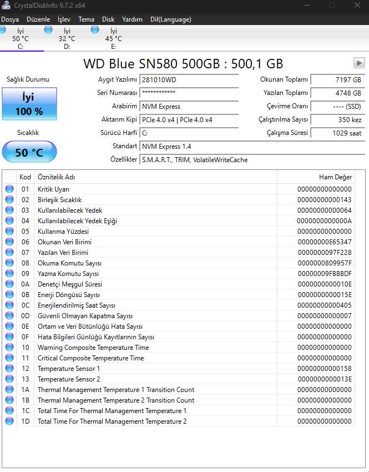
Task: Click the status orb for Güvenli Olmayan Kapatma Sayısı
Action: (x=9, y=315)
